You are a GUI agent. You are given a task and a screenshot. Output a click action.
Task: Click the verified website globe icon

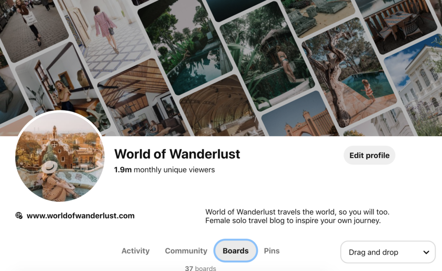pos(19,215)
